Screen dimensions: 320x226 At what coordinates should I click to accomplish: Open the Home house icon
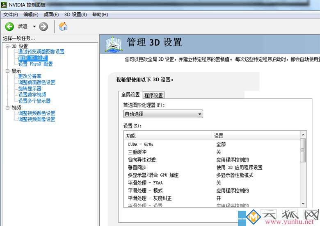click(63, 26)
